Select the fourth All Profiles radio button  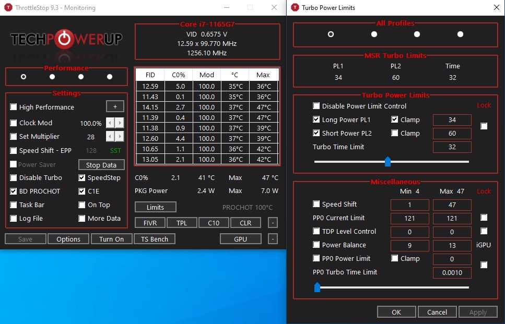coord(460,34)
